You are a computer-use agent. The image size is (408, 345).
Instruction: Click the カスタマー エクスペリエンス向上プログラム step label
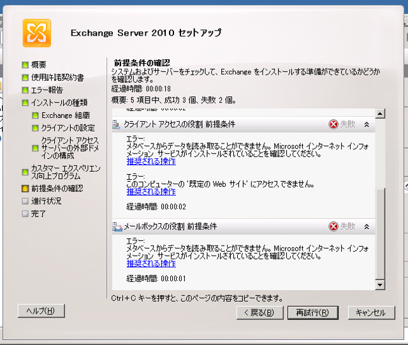point(66,172)
